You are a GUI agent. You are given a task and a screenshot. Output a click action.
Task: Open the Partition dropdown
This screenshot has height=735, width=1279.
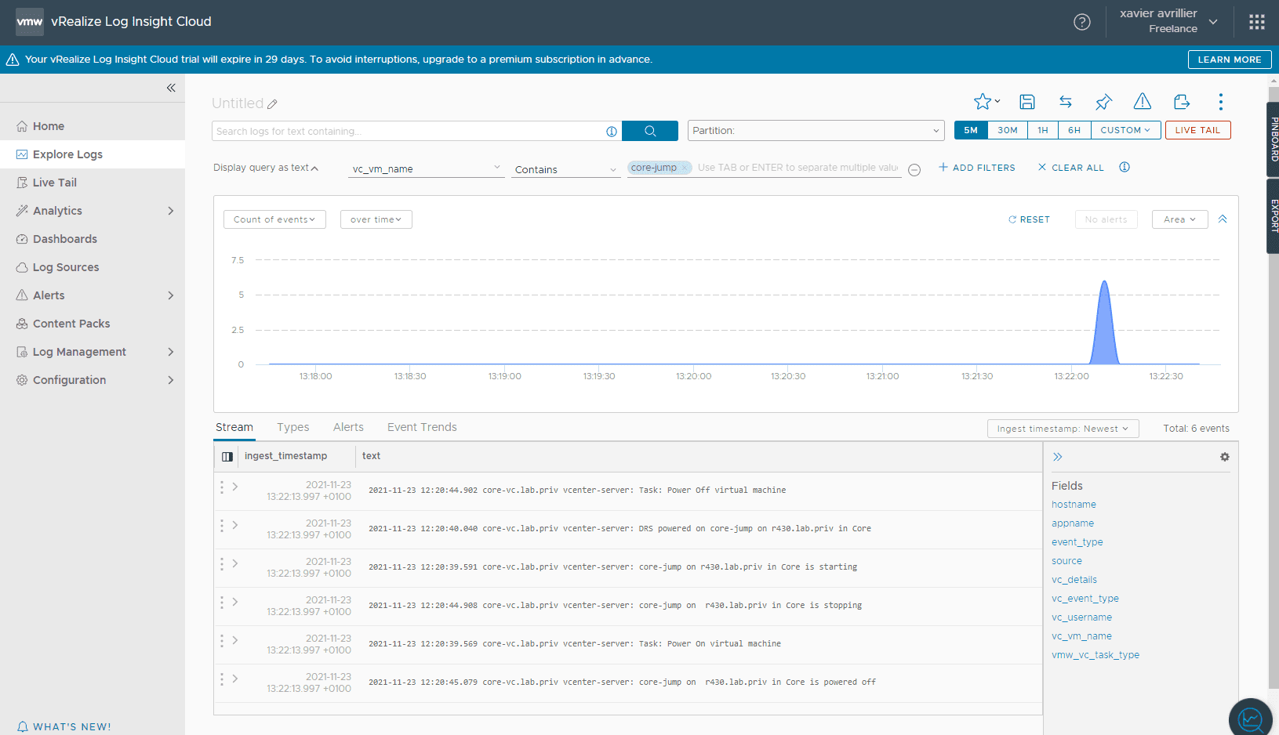816,131
